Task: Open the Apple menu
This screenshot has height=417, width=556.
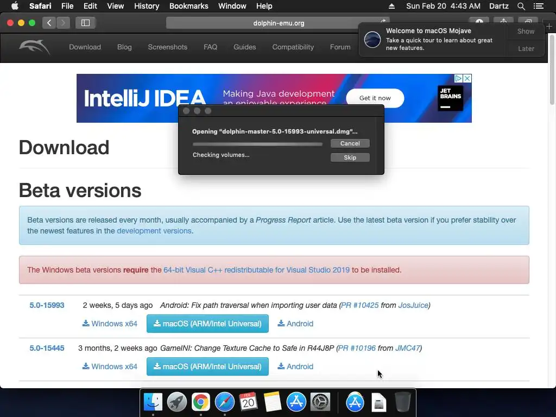Action: point(15,6)
